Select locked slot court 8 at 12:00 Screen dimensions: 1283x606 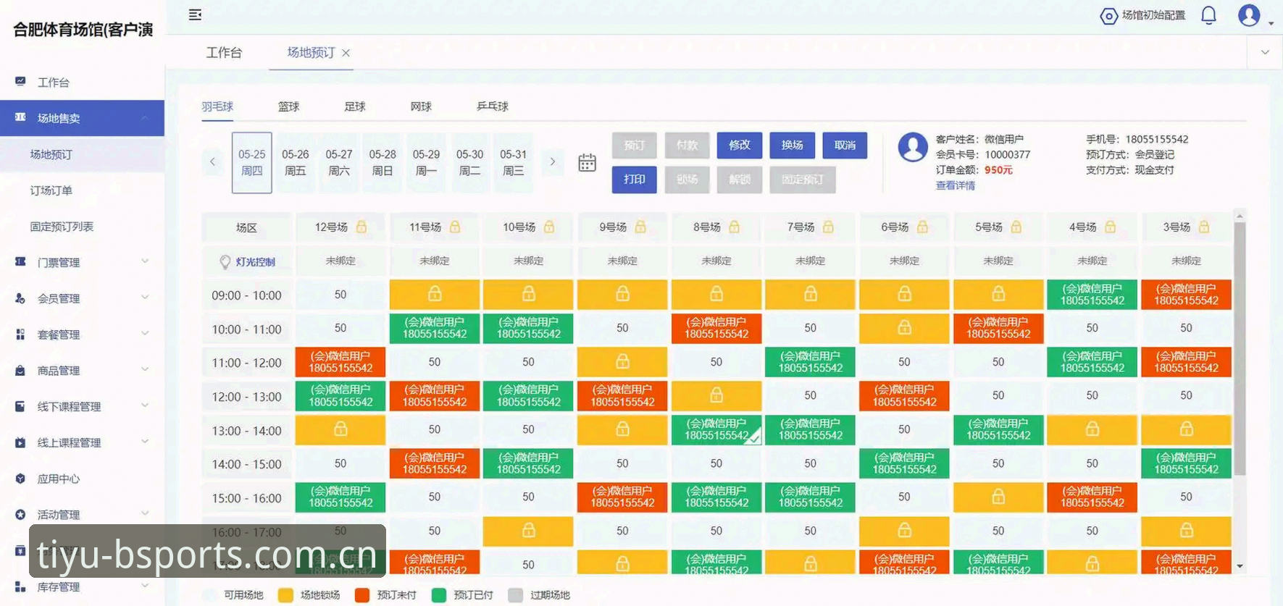(716, 395)
